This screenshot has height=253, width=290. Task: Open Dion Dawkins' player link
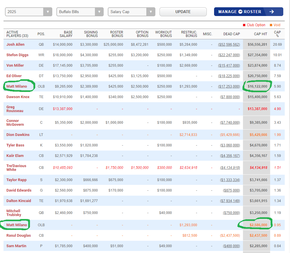(18, 135)
